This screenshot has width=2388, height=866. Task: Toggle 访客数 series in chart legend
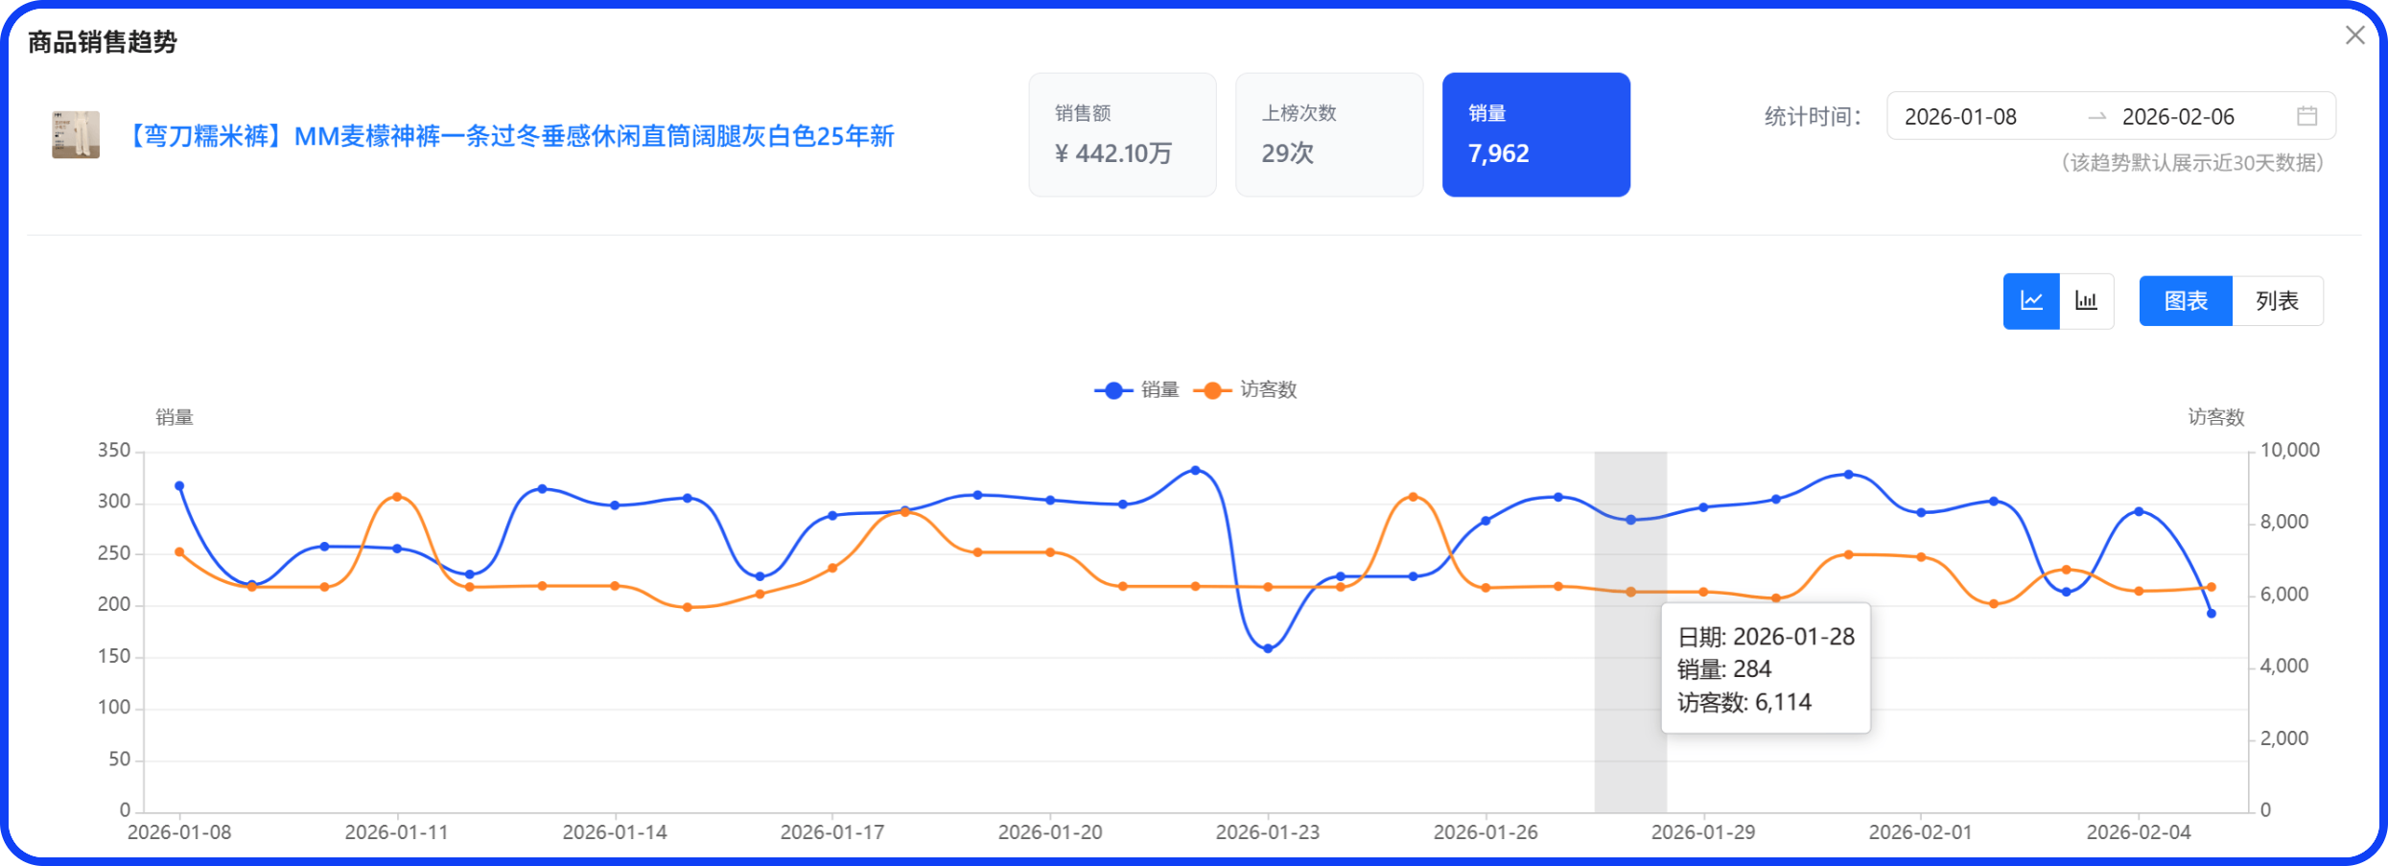(1246, 389)
